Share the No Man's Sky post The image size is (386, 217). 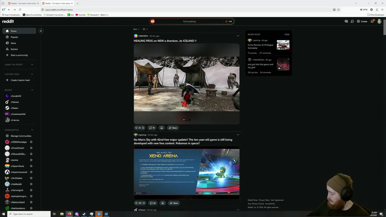click(174, 203)
